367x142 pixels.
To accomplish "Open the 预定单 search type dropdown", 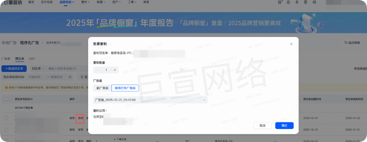I will (x=38, y=69).
